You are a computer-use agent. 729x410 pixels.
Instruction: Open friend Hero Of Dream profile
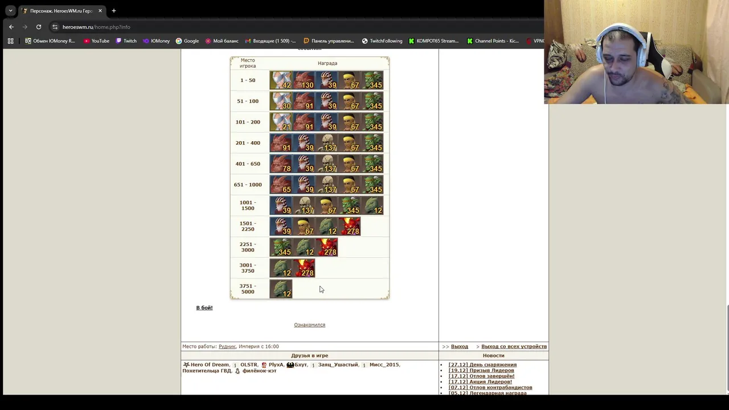210,364
